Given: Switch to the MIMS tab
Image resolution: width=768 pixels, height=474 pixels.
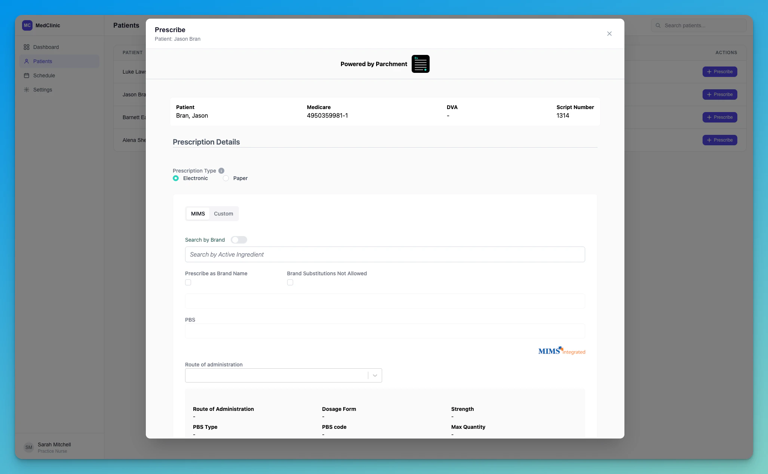Looking at the screenshot, I should (198, 214).
